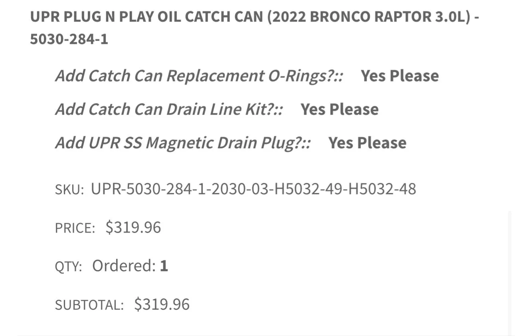Click the PRICE label

(75, 228)
